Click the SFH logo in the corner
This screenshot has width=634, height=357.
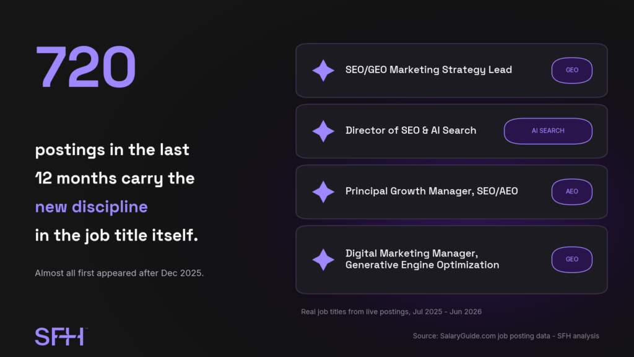(61, 337)
